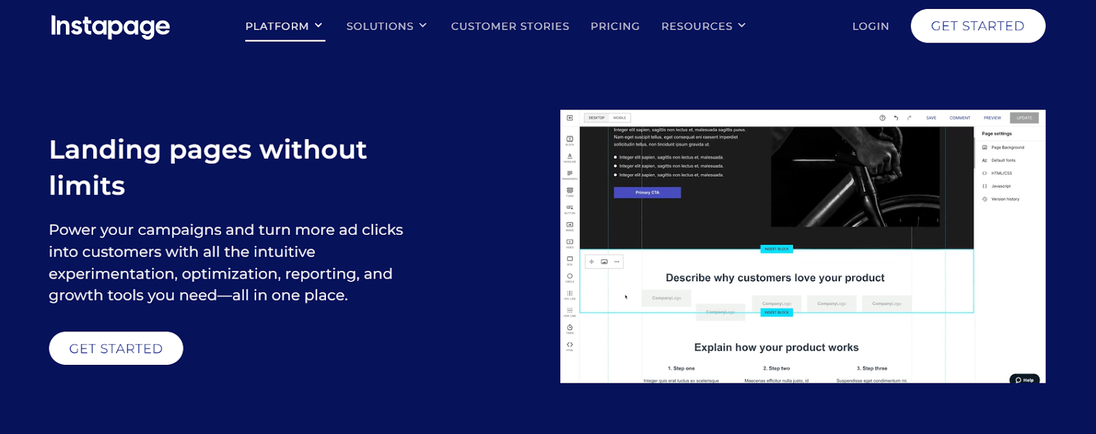Switch editor view to Desktop
The image size is (1096, 434).
point(597,118)
